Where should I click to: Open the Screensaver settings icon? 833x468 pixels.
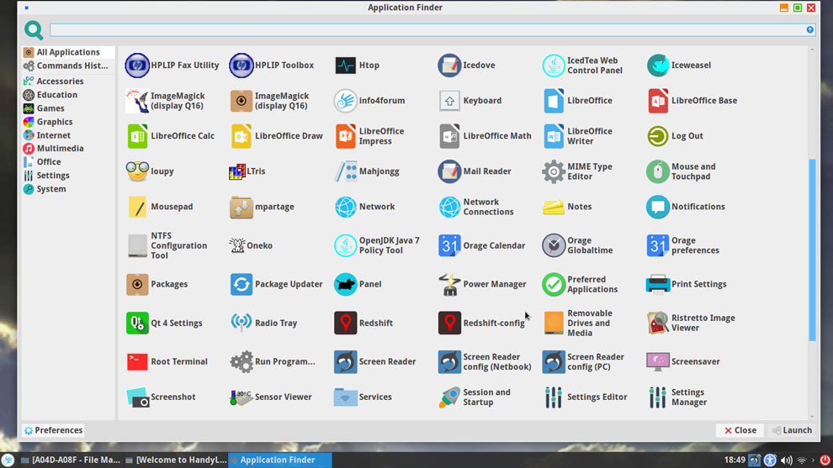[x=658, y=361]
